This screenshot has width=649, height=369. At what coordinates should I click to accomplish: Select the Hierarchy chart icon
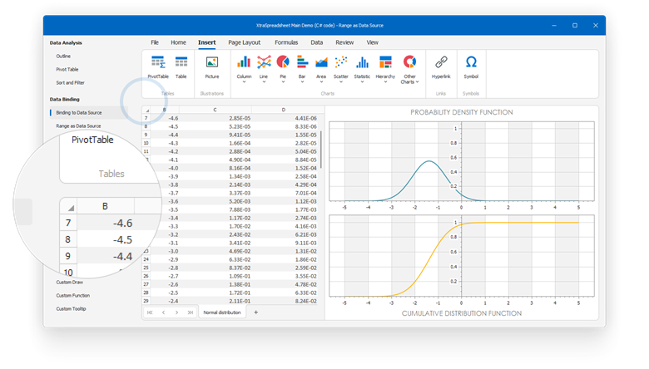point(385,69)
